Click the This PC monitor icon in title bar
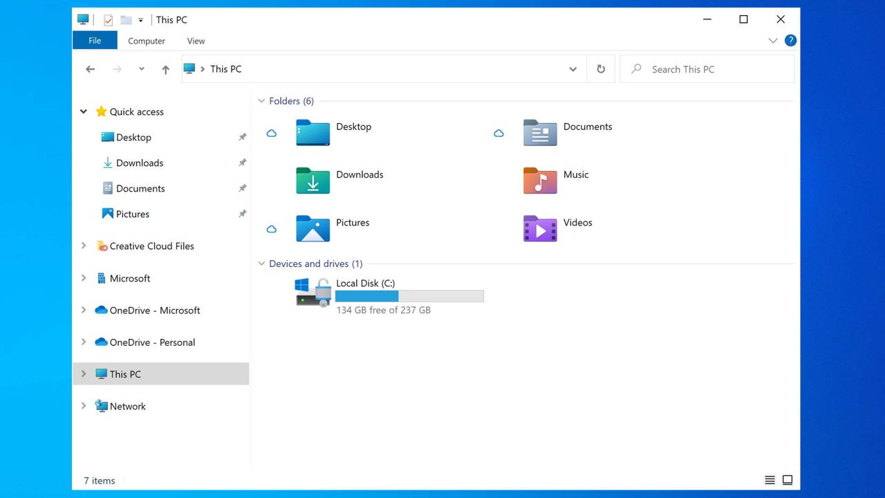Image resolution: width=885 pixels, height=498 pixels. (84, 19)
